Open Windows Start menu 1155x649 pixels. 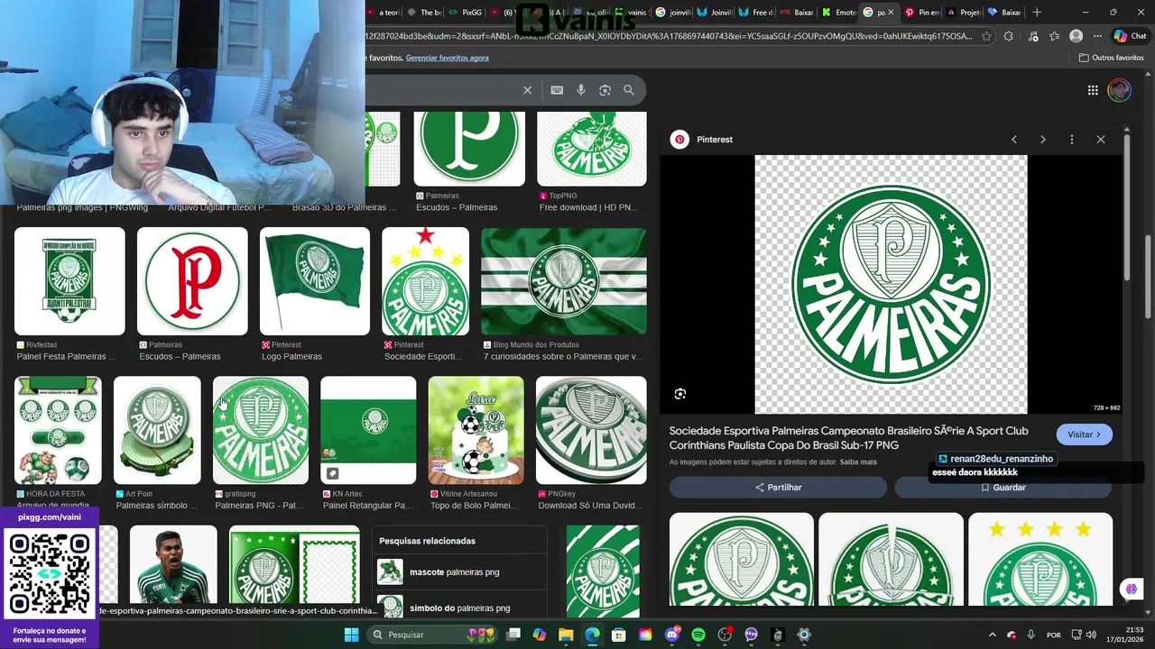pyautogui.click(x=351, y=635)
